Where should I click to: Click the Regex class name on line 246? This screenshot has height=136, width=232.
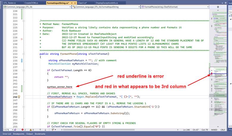(80, 97)
